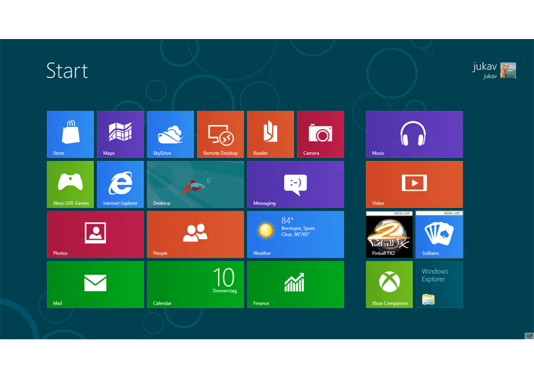Viewport: 534px width, 379px height.
Task: Click the semantic zoom button in corner
Action: point(529,336)
